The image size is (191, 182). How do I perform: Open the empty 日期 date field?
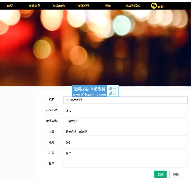click(x=125, y=164)
